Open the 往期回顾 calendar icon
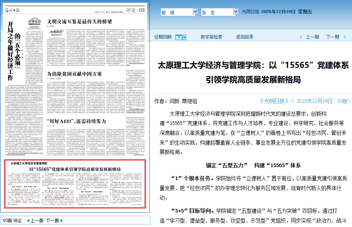Screen dimensions: 352x227 pyautogui.click(x=179, y=37)
